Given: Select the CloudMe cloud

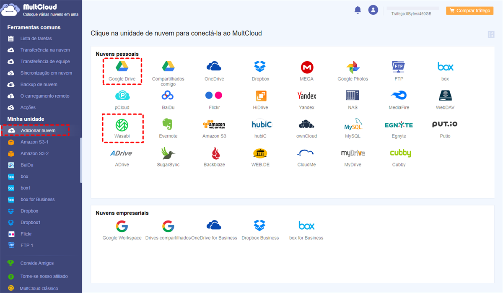Looking at the screenshot, I should pyautogui.click(x=306, y=157).
